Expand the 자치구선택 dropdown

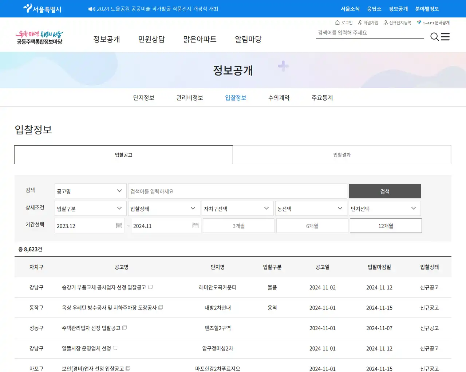tap(237, 208)
